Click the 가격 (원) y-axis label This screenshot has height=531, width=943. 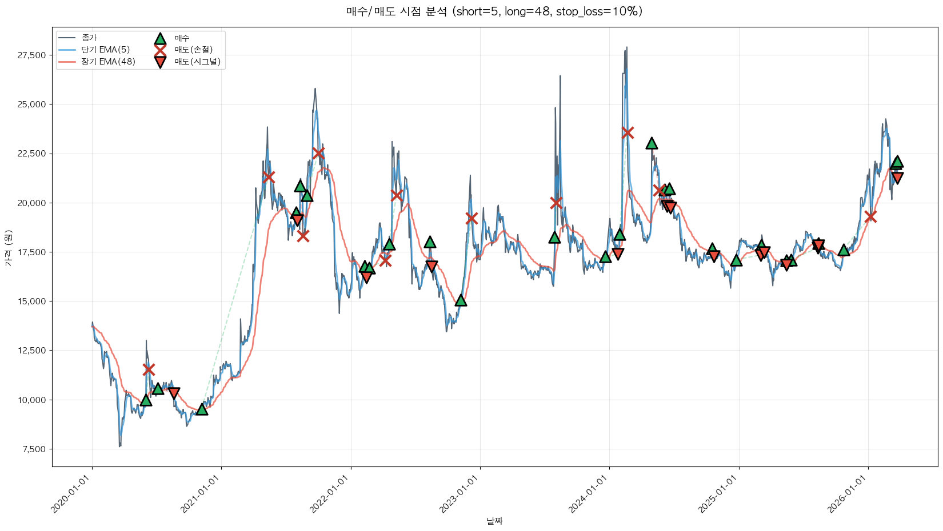click(8, 247)
